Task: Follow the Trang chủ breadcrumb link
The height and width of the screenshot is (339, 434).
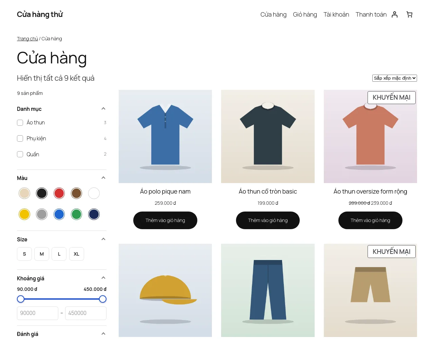Action: pos(27,39)
